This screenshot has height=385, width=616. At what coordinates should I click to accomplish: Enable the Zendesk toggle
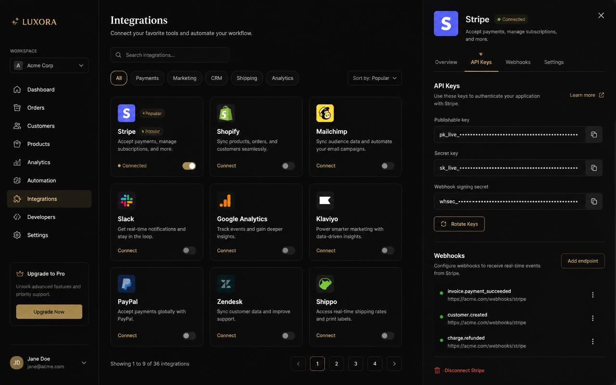(x=288, y=335)
